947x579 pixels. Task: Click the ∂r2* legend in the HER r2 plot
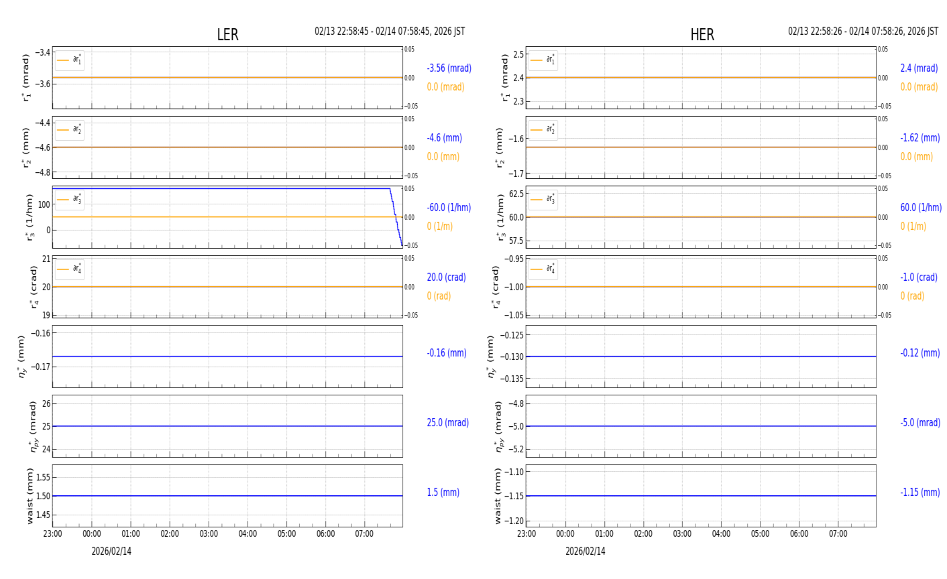pos(543,130)
